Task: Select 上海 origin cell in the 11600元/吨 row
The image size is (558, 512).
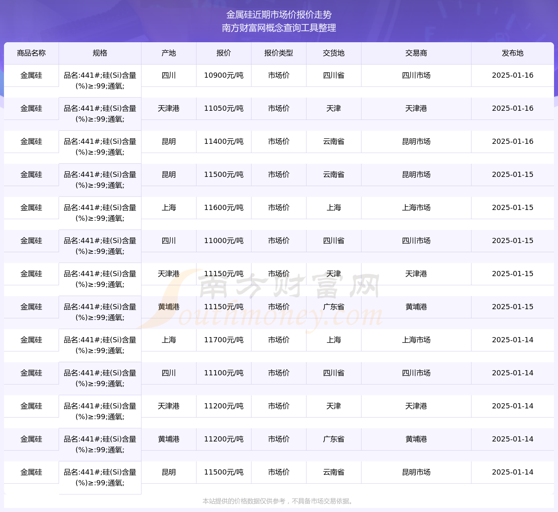Action: (169, 208)
